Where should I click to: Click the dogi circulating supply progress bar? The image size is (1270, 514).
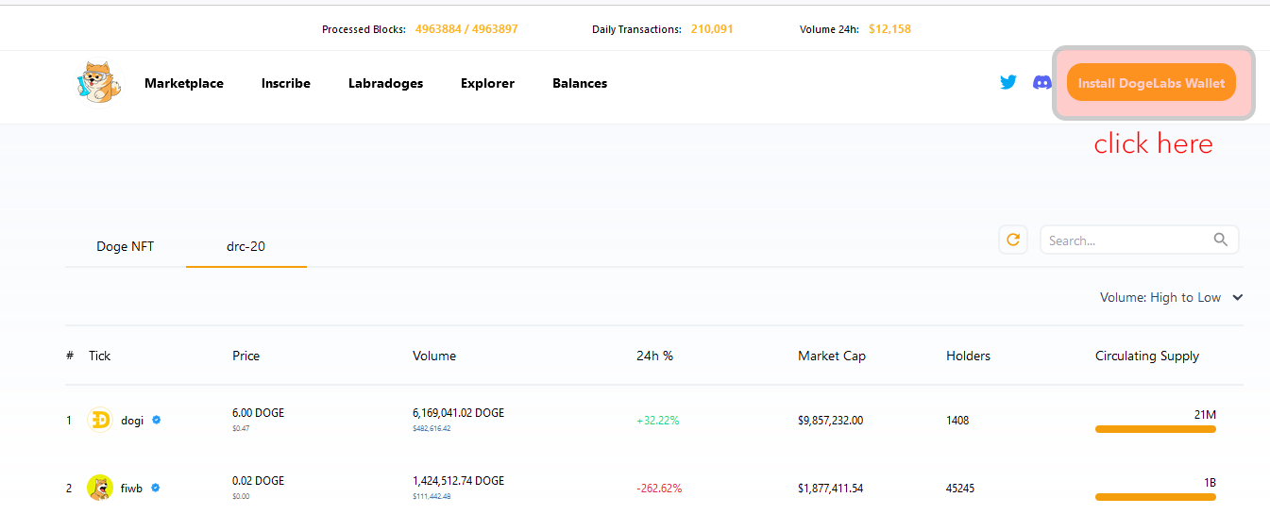1155,429
